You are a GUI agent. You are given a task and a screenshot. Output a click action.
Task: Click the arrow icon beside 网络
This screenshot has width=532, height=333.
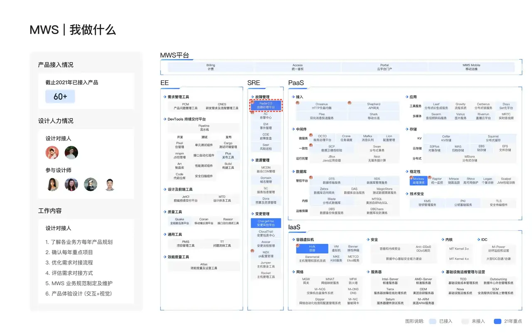click(x=293, y=272)
